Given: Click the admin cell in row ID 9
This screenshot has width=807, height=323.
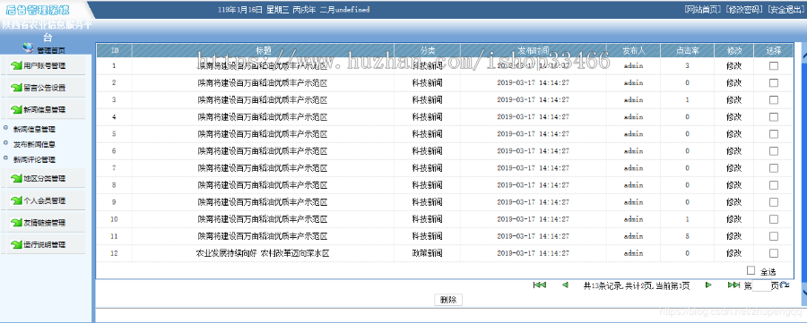Looking at the screenshot, I should pos(633,202).
